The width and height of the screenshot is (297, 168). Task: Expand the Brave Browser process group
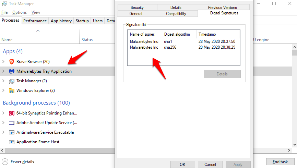point(3,62)
